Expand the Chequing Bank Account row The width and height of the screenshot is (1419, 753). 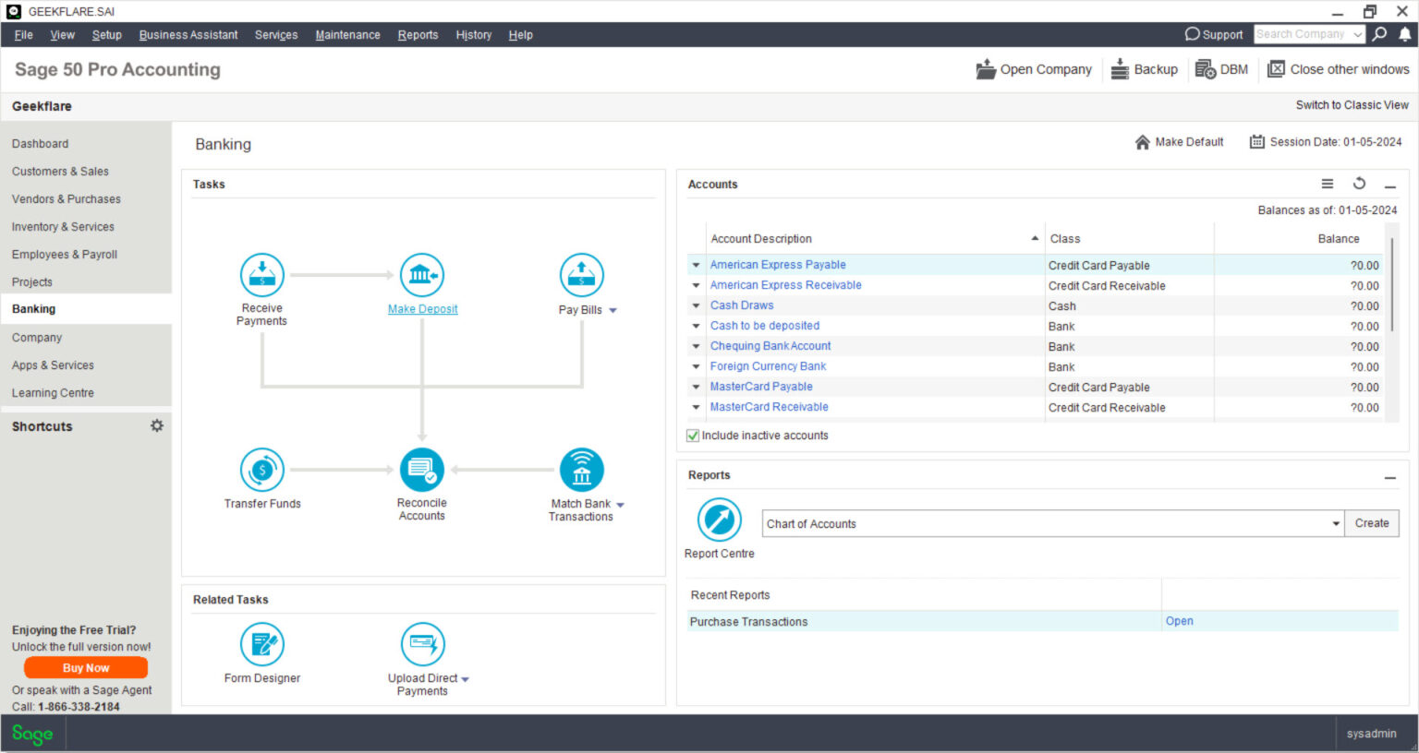click(695, 346)
